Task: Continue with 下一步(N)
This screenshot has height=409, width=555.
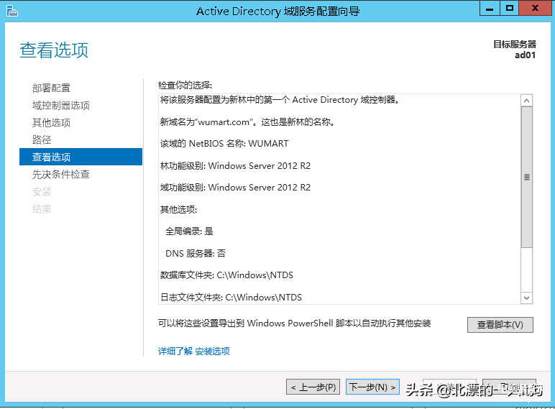Action: (x=372, y=387)
